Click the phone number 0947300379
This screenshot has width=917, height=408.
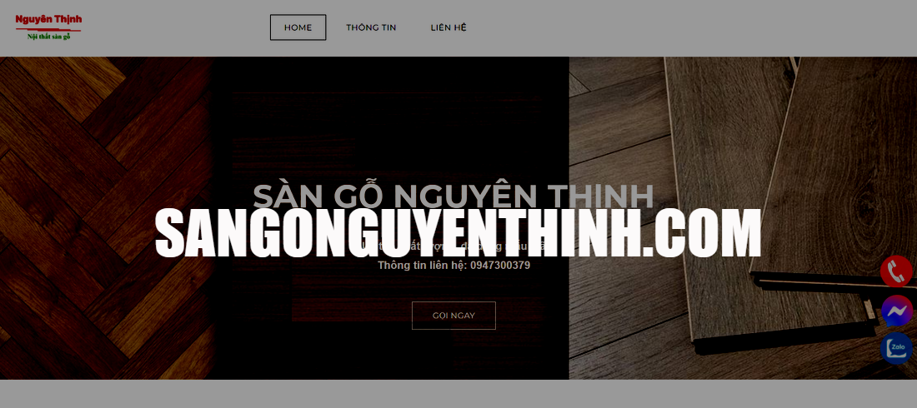click(x=499, y=266)
